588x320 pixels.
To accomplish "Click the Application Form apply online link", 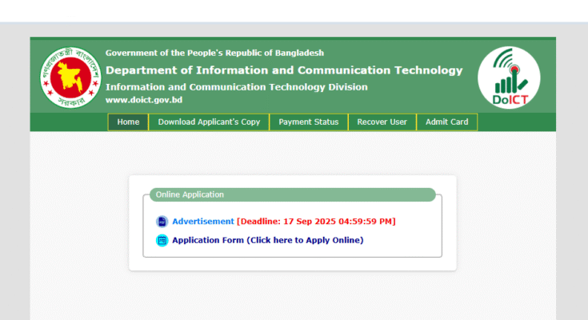I will (267, 240).
